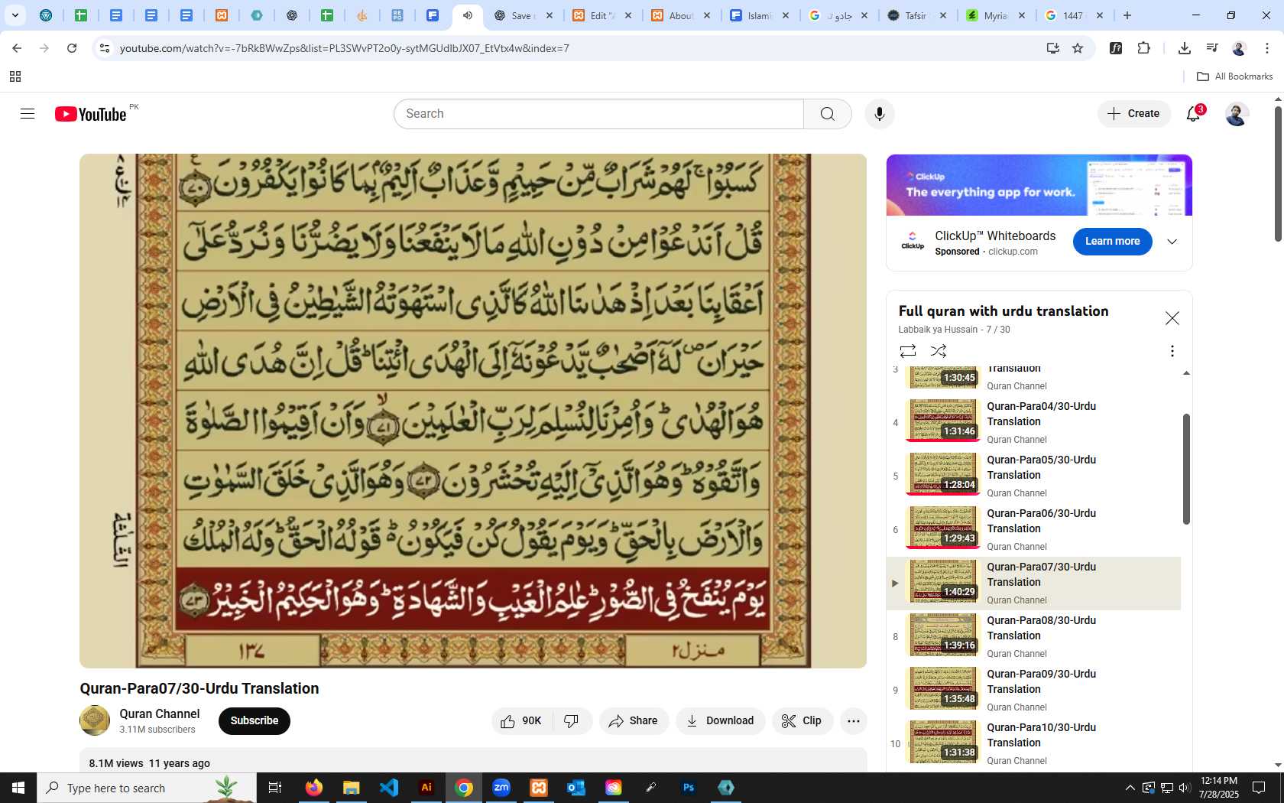1284x803 pixels.
Task: Bookmark this page with the star icon
Action: pos(1078,48)
